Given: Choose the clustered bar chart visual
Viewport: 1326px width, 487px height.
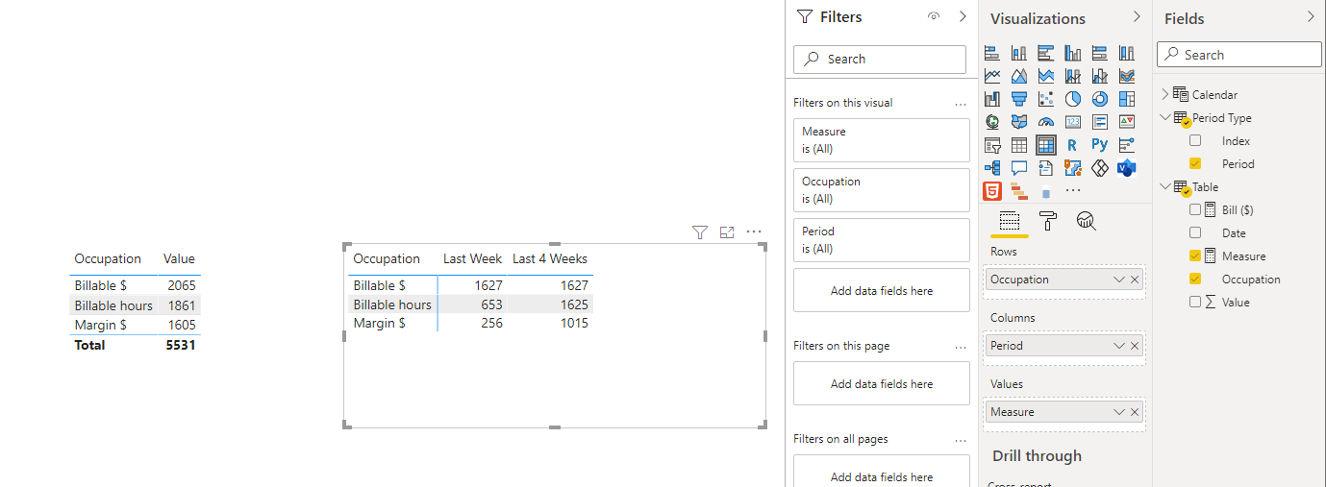Looking at the screenshot, I should pos(1046,53).
